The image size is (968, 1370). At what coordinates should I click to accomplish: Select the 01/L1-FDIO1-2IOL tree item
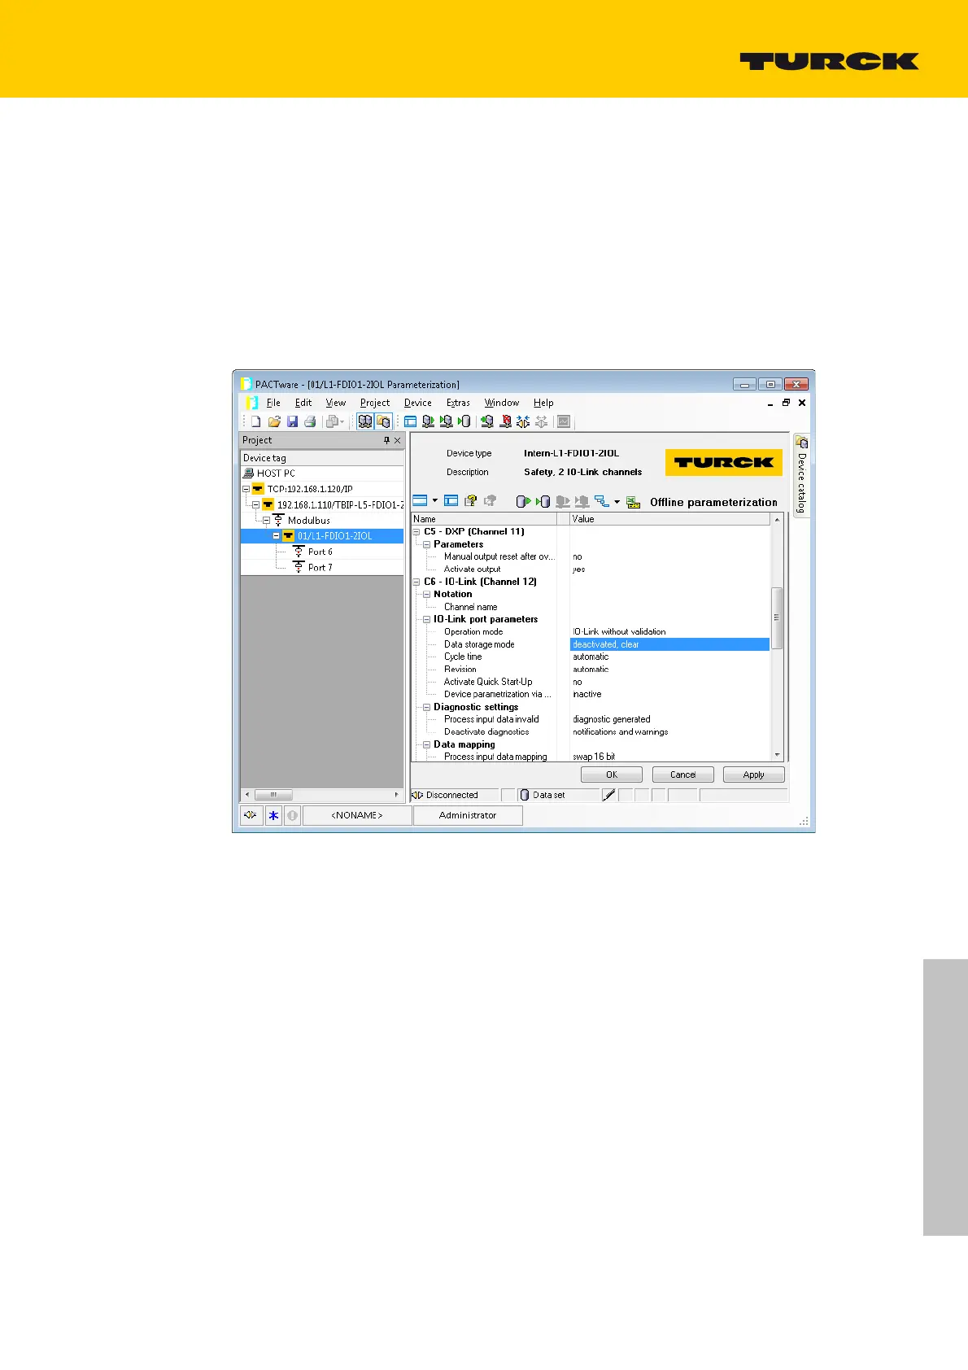coord(334,536)
